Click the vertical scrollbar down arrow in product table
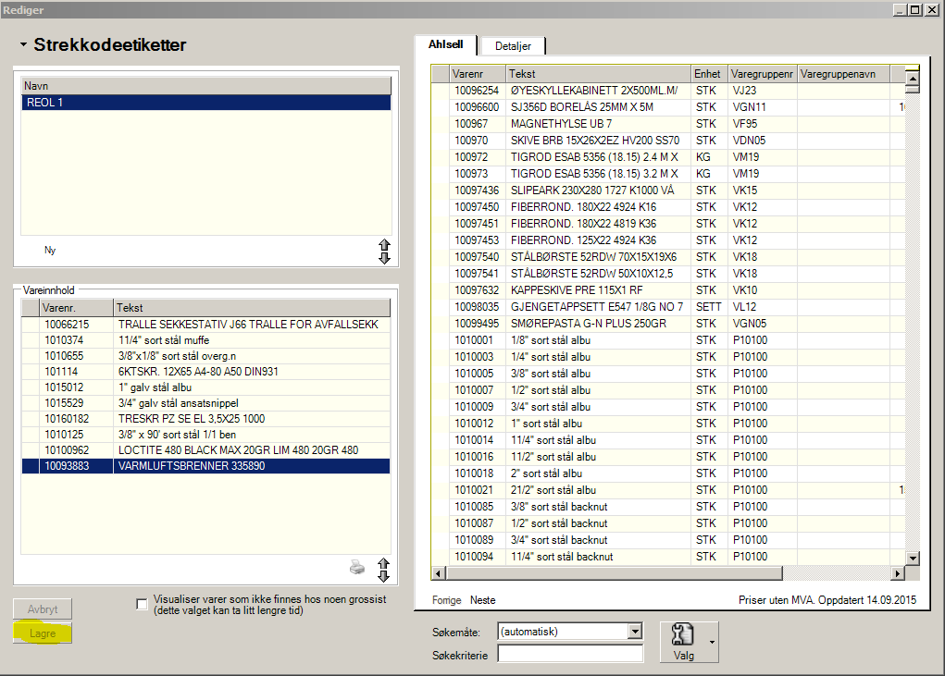 click(913, 558)
